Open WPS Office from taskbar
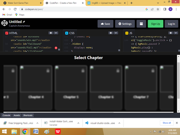 58,132
